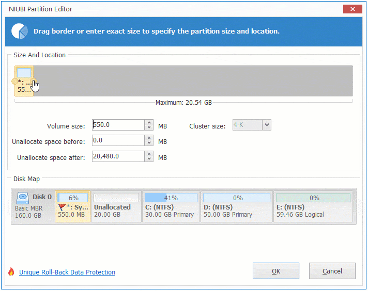Open the Cluster size dropdown
The width and height of the screenshot is (368, 291).
click(x=266, y=125)
